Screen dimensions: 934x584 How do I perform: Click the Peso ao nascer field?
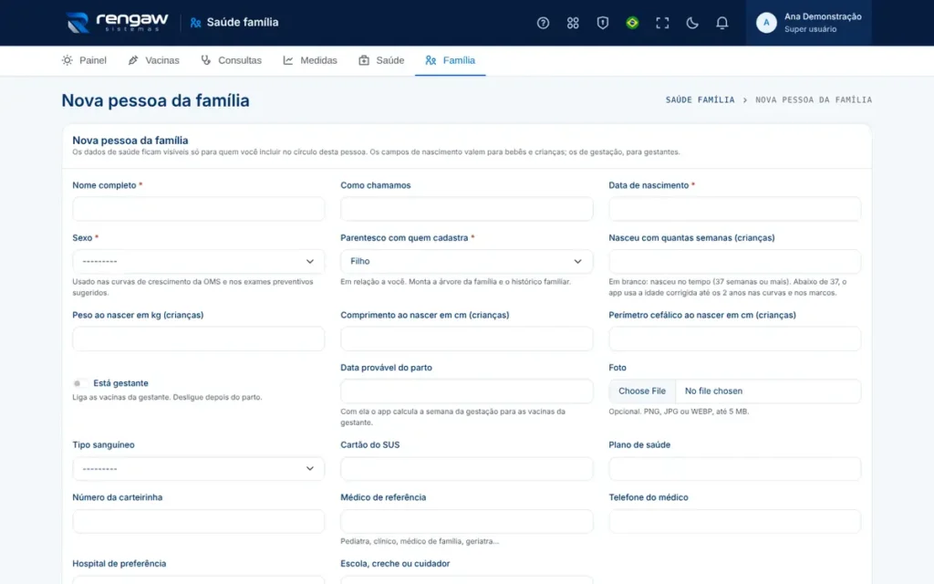198,339
